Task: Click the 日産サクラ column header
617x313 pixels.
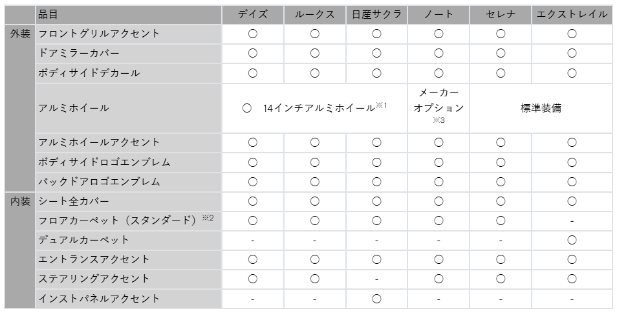Action: pos(376,14)
